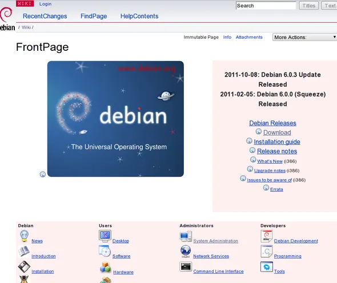Click the FrontPage heading
Screen dimensions: 337x283
[x=42, y=47]
